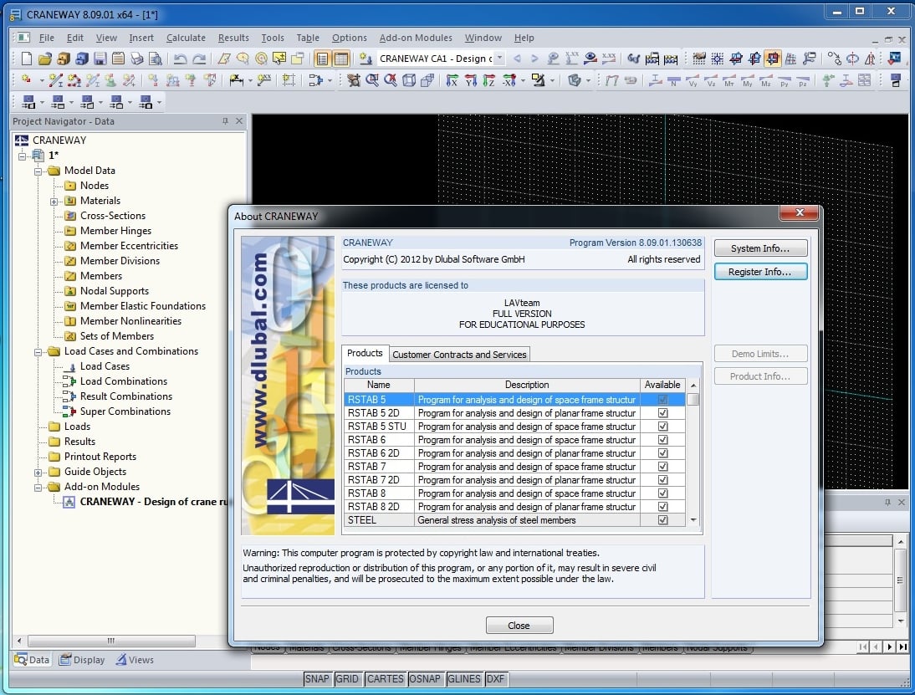This screenshot has height=695, width=915.
Task: Expand the Materials tree node
Action: point(54,201)
